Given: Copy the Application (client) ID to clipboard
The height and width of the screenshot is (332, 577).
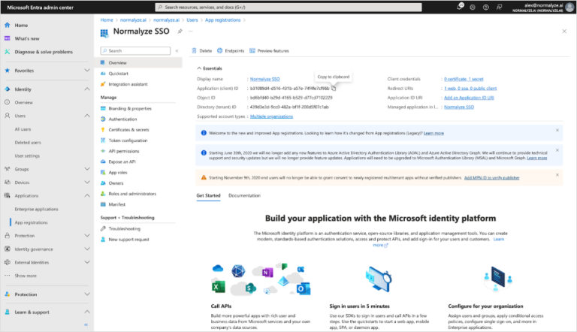Looking at the screenshot, I should 335,88.
